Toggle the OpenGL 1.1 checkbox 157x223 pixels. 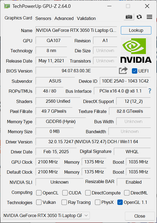(120, 202)
